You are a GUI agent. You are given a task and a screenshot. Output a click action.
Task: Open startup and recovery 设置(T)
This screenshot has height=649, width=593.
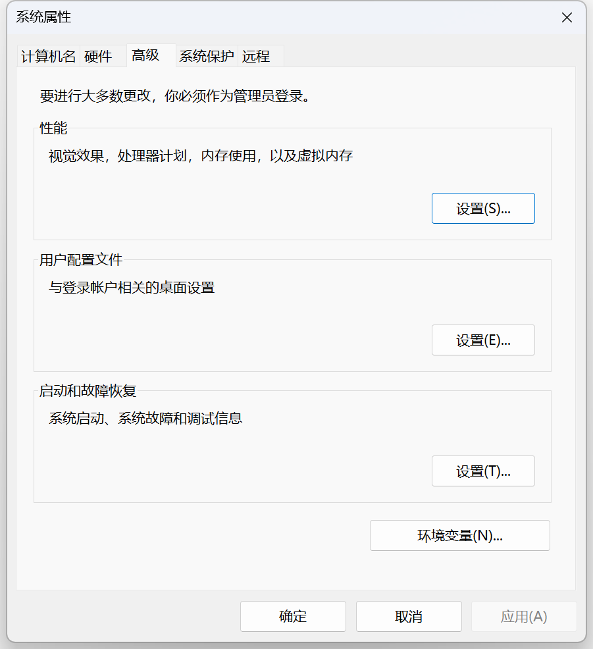pos(483,471)
